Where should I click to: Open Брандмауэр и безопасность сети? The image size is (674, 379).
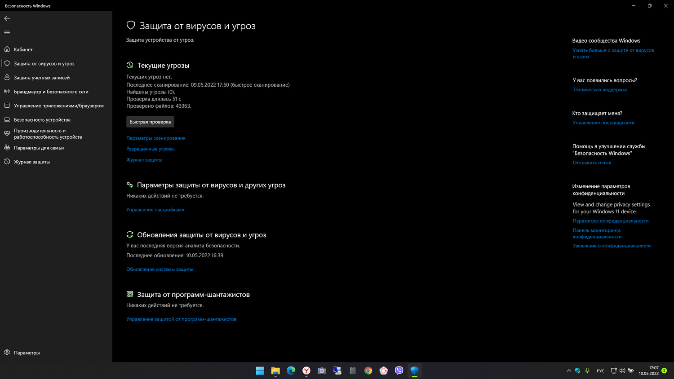[x=51, y=92]
